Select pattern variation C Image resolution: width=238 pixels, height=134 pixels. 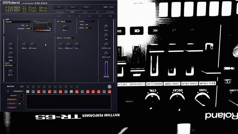(x=39, y=87)
